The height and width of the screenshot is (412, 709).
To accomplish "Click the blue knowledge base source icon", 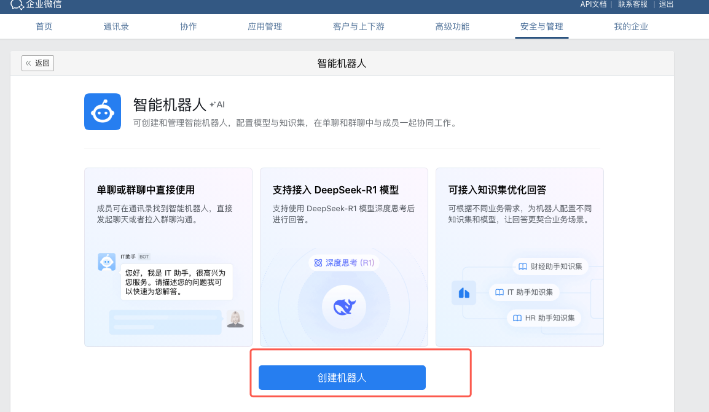I will coord(464,293).
